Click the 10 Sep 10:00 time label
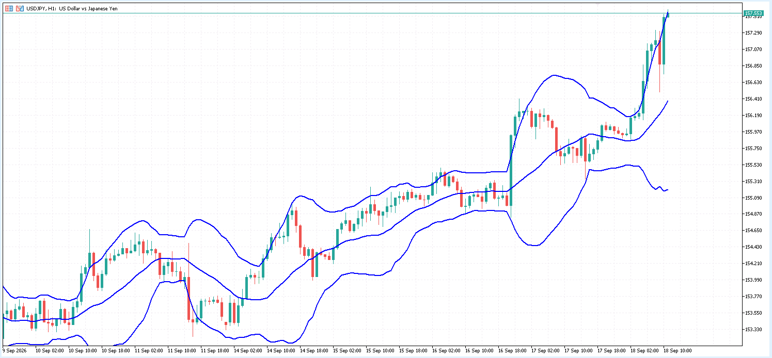This screenshot has height=358, width=772. coord(82,350)
